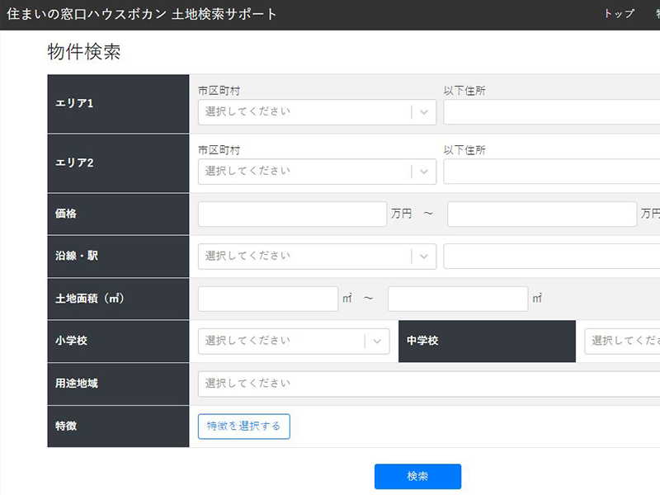Select the minimum 土地面積 input field
The width and height of the screenshot is (660, 495).
[x=268, y=299]
